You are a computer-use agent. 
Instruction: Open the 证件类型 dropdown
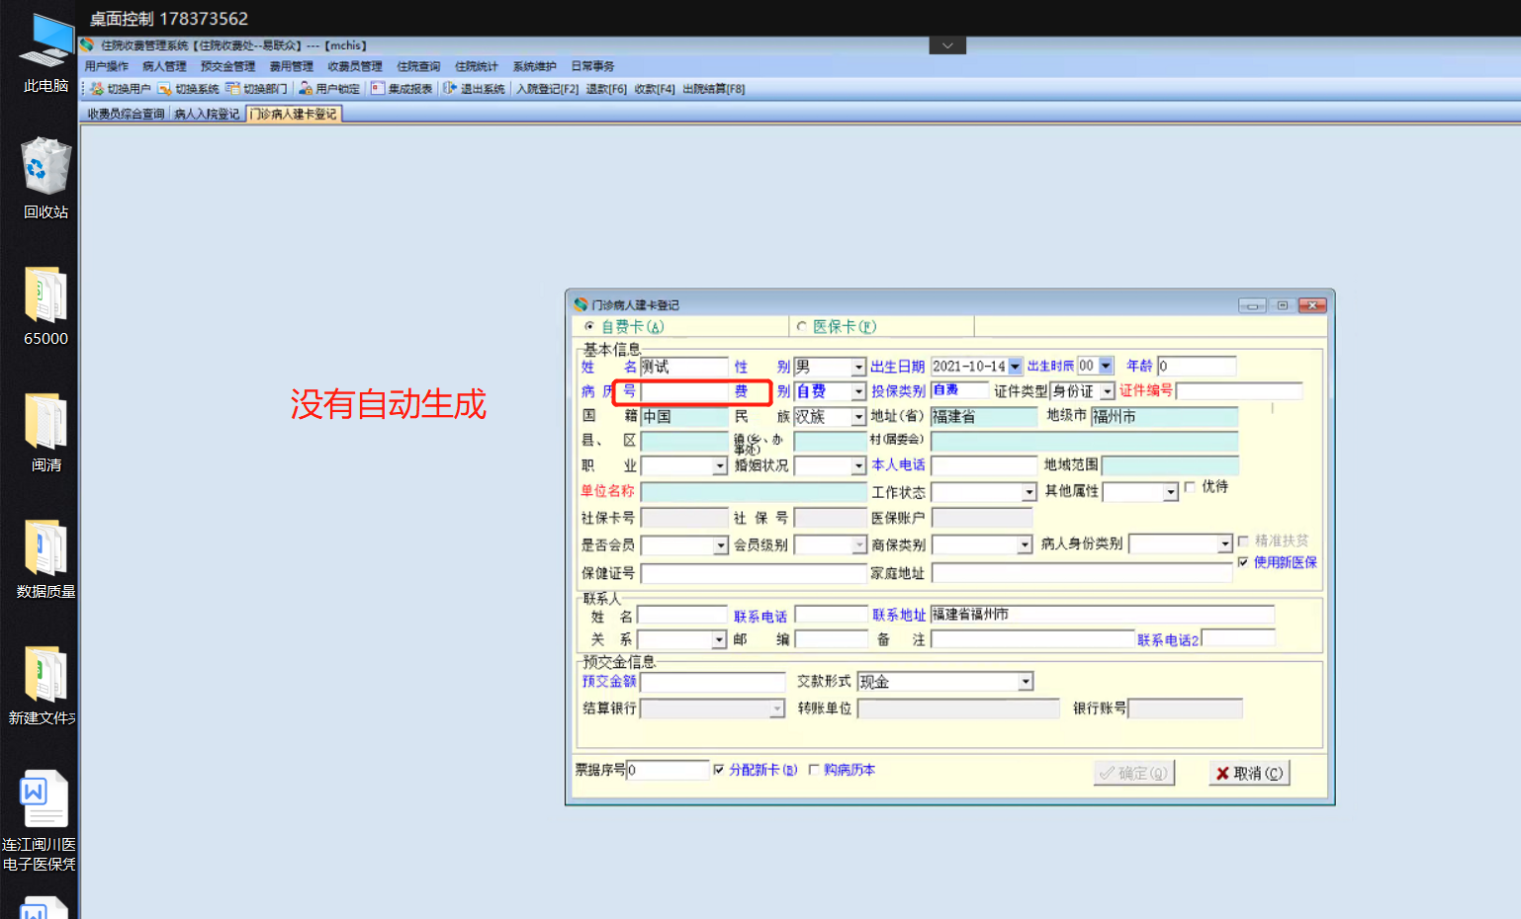[1108, 392]
